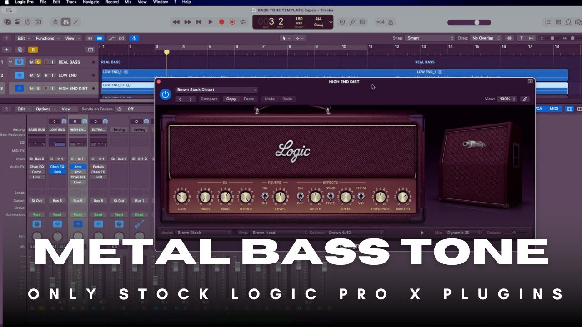Open the Library button in control bar
The width and height of the screenshot is (582, 327).
pos(8,22)
